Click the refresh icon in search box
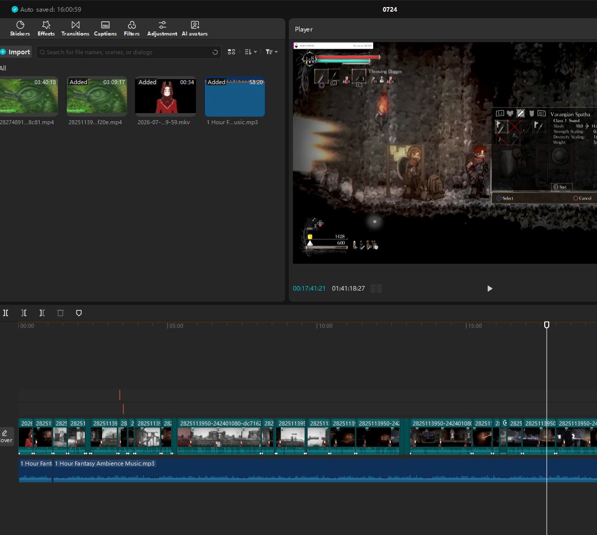 (215, 52)
